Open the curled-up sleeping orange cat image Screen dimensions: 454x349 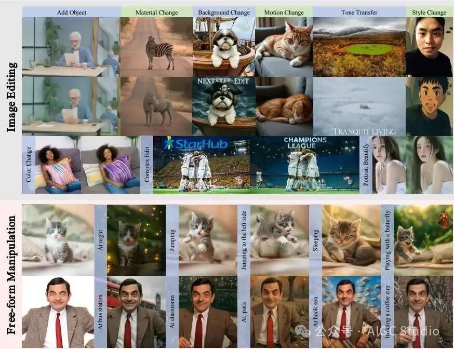(284, 106)
